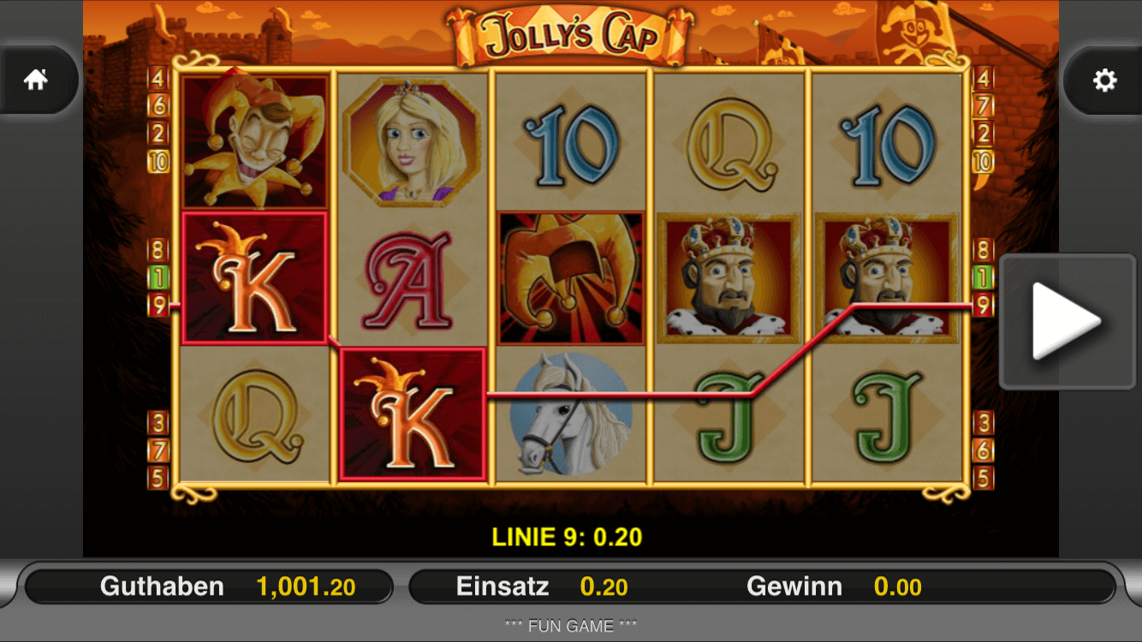Tap the Jolly's Cap title banner
The image size is (1142, 642).
(570, 37)
